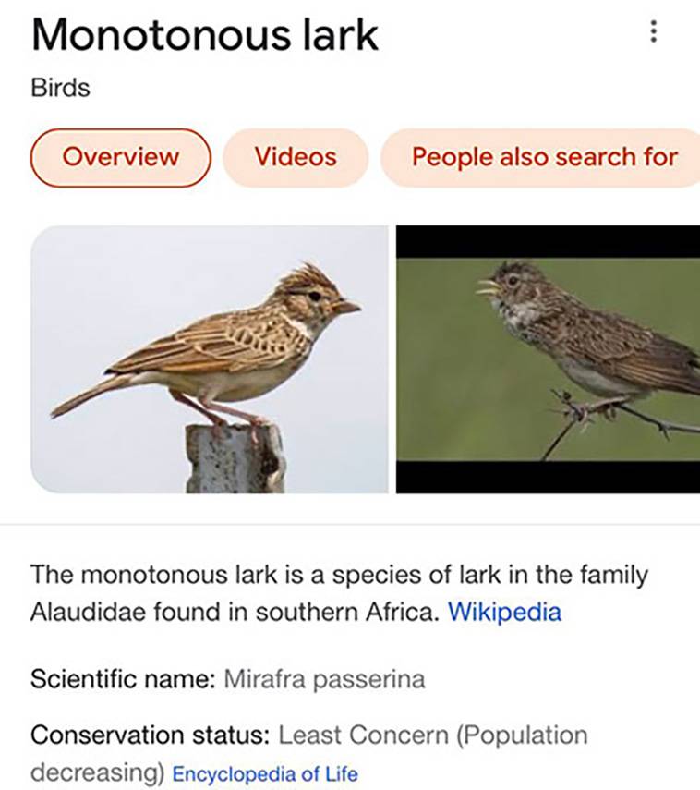The height and width of the screenshot is (790, 700).
Task: Click the monotonous lark description paragraph
Action: [x=340, y=593]
